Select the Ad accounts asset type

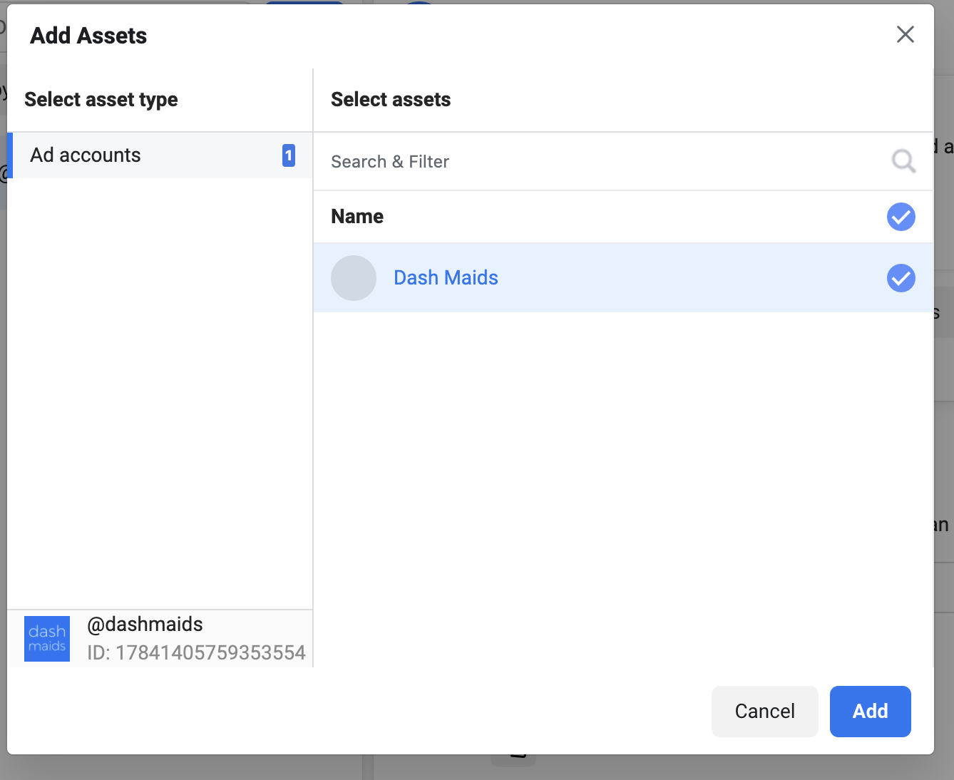point(86,155)
